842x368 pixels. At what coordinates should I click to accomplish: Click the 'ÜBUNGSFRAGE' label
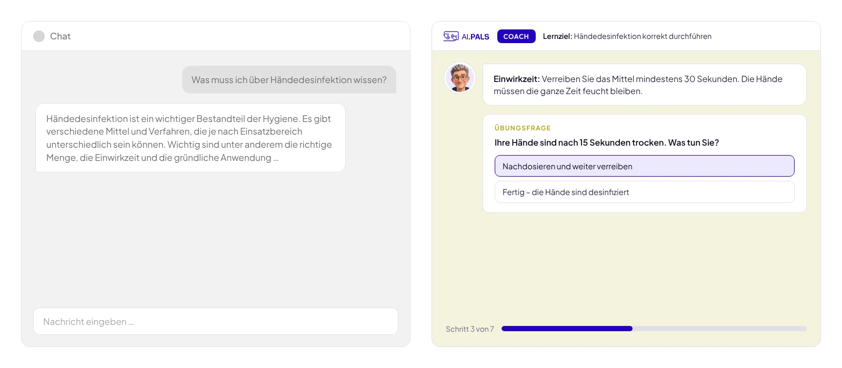523,128
